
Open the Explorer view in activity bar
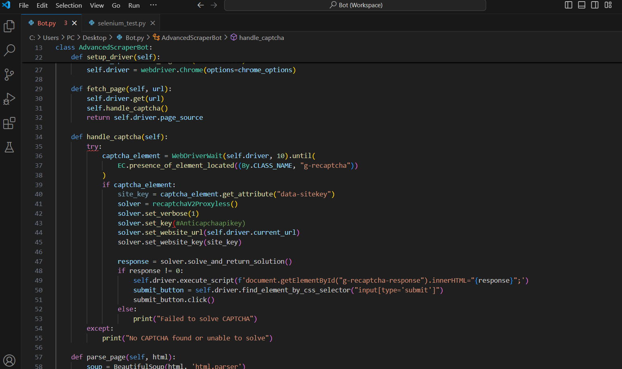9,26
